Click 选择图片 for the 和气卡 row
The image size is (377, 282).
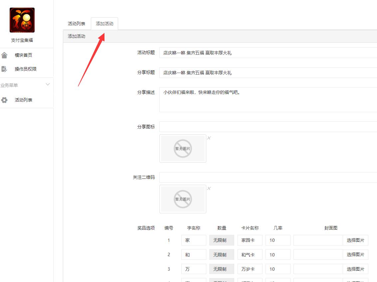click(355, 255)
